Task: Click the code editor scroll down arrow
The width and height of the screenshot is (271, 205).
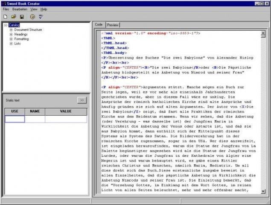Action: pos(263,191)
